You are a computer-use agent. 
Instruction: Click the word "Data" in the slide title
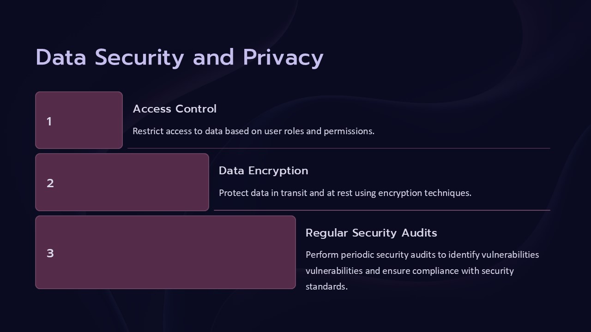pyautogui.click(x=61, y=58)
